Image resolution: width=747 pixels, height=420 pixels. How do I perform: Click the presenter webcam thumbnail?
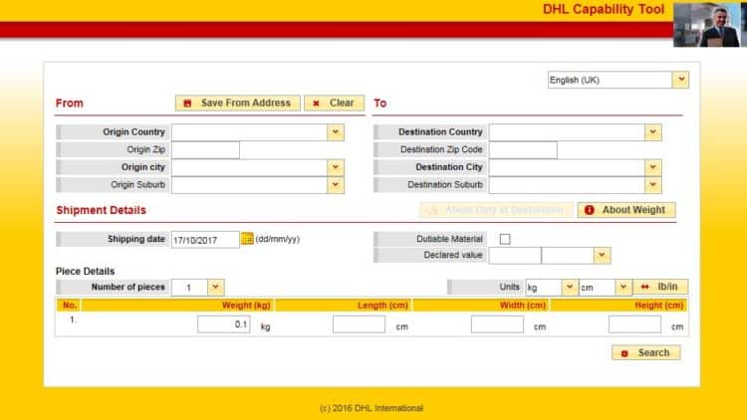pyautogui.click(x=707, y=25)
